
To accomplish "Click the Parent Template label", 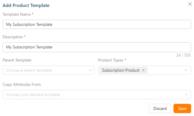I will [17, 60].
